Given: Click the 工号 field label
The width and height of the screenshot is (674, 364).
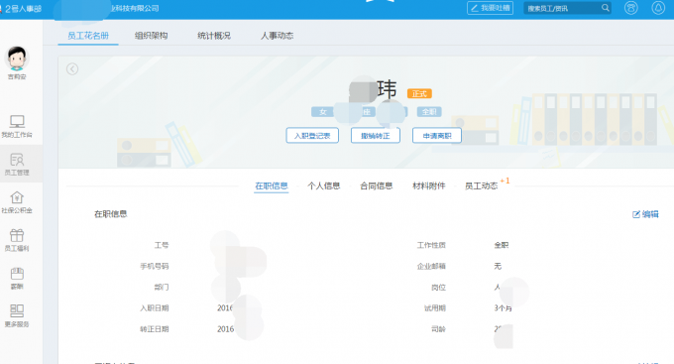Looking at the screenshot, I should tap(162, 245).
